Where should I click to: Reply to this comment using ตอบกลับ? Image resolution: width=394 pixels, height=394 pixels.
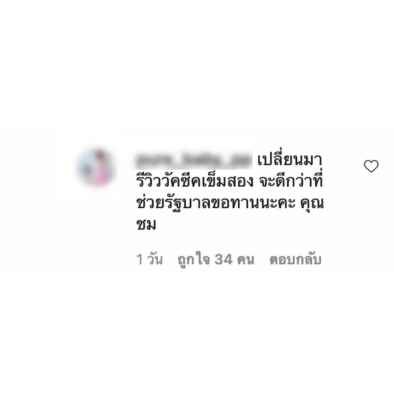point(295,259)
